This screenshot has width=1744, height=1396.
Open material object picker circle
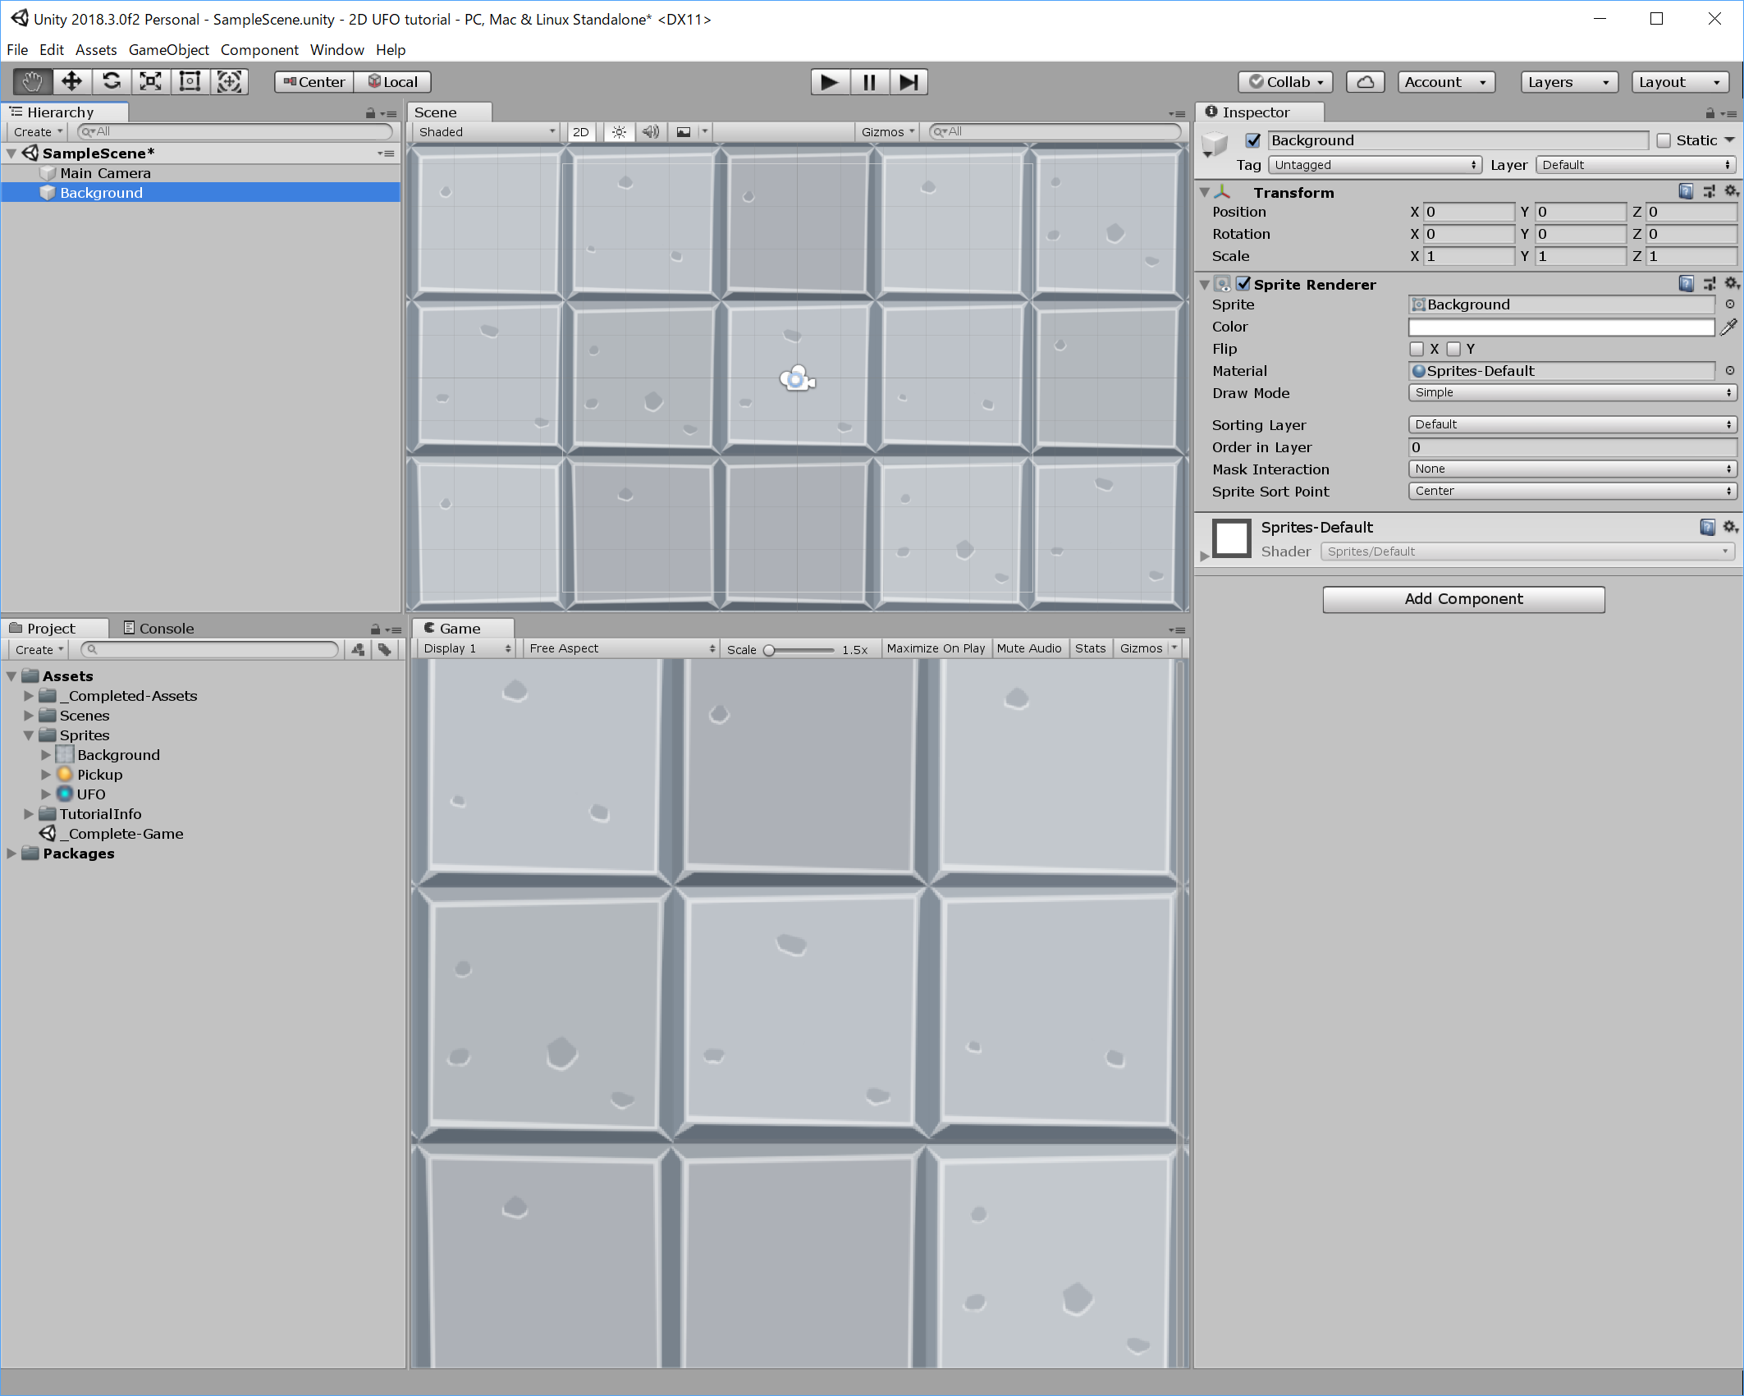click(1730, 371)
